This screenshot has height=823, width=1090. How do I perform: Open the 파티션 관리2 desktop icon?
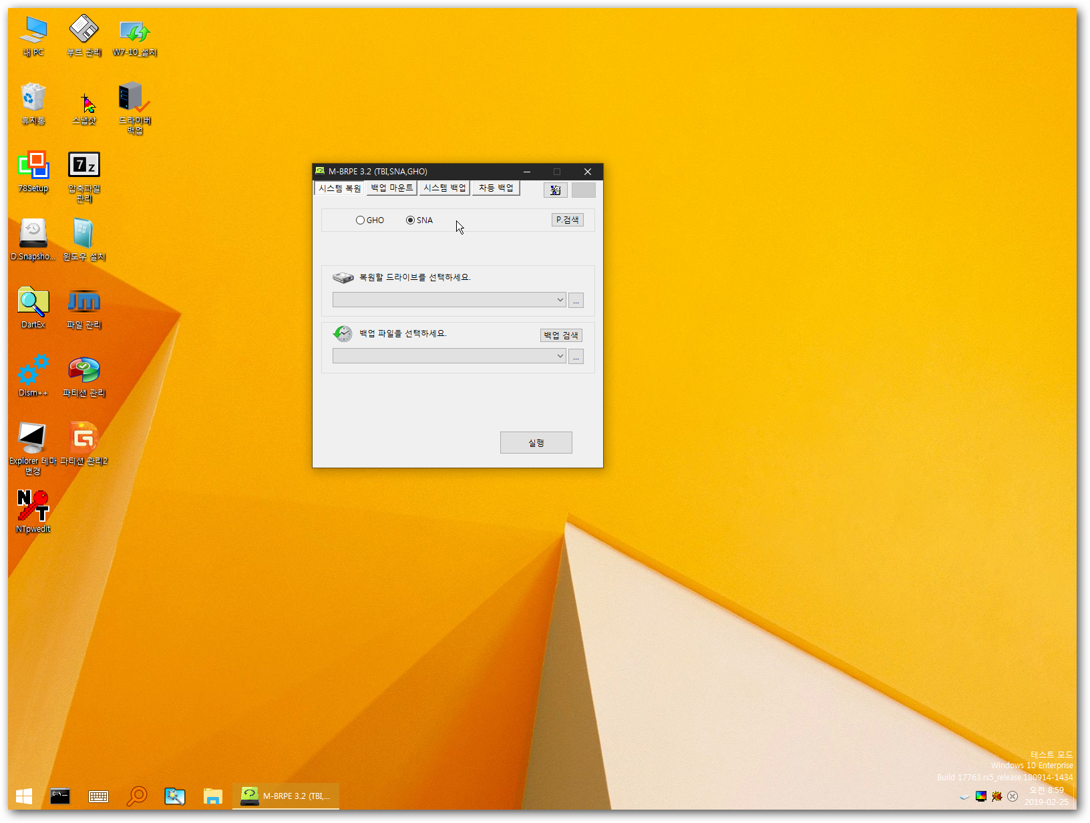[x=84, y=445]
